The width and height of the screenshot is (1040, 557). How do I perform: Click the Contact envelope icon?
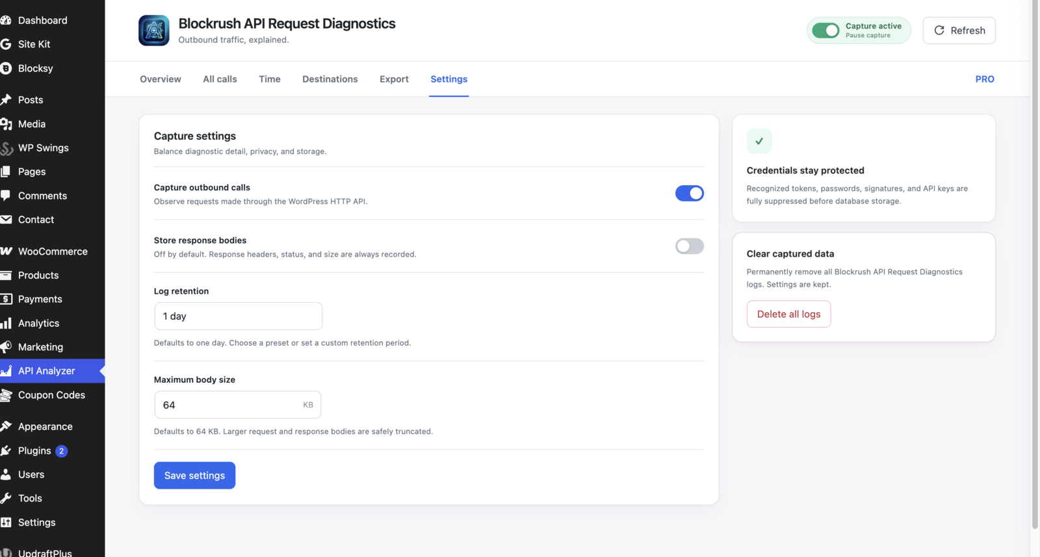(6, 220)
